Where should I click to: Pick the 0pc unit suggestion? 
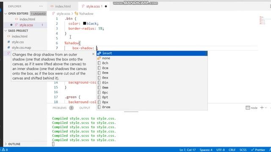(152, 92)
